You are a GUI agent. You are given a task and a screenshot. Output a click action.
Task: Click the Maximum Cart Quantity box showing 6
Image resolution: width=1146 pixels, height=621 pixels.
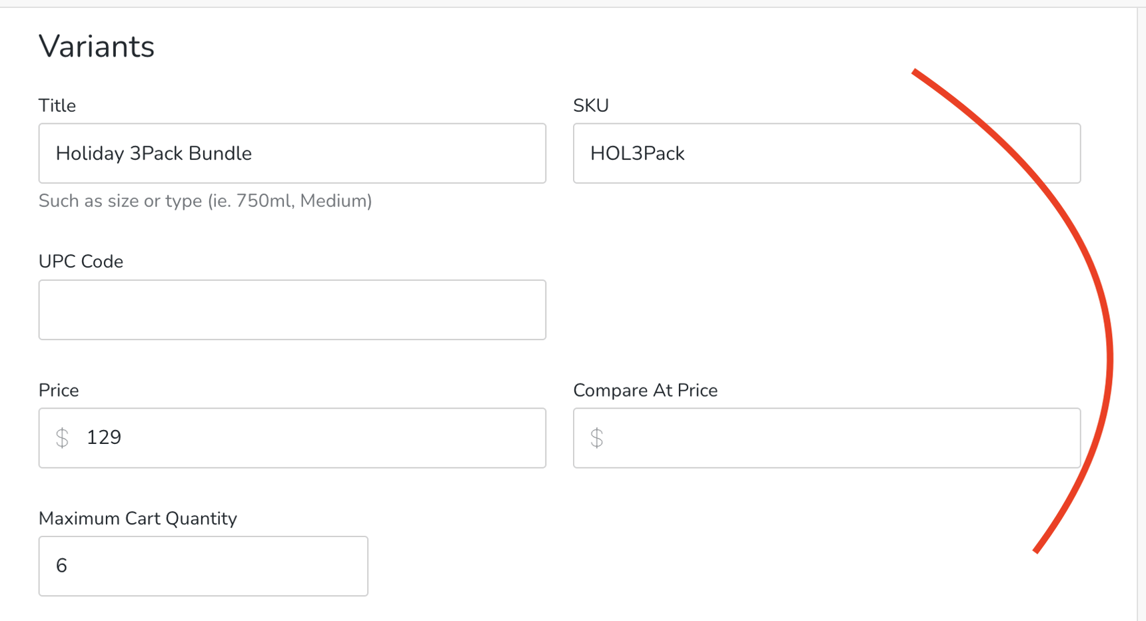203,565
